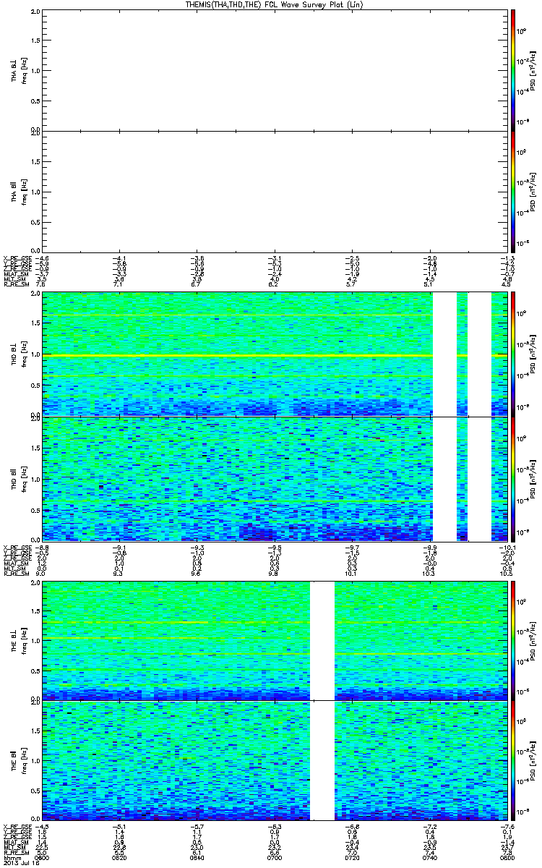Select the THA B-perpendicular panel color bar

[513, 69]
